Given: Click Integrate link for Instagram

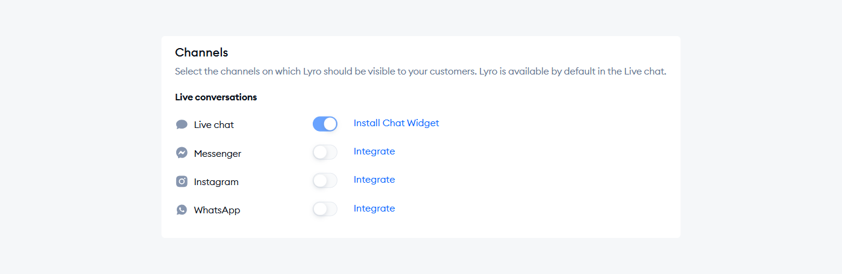Looking at the screenshot, I should pyautogui.click(x=374, y=180).
